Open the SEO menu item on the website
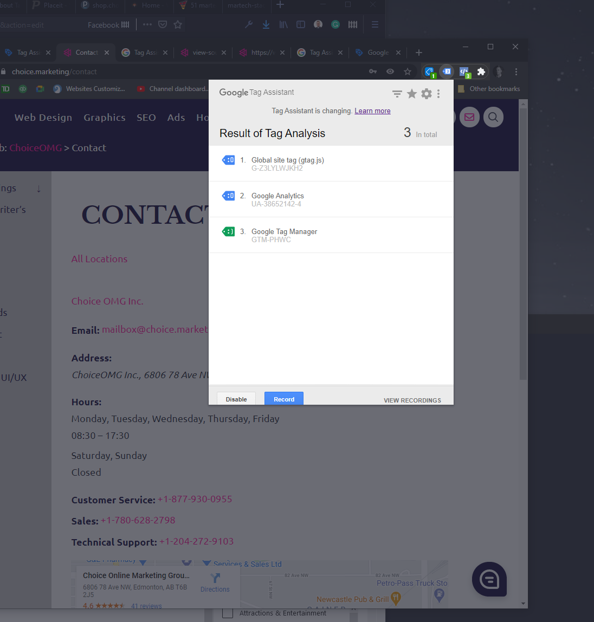This screenshot has height=622, width=594. (146, 118)
